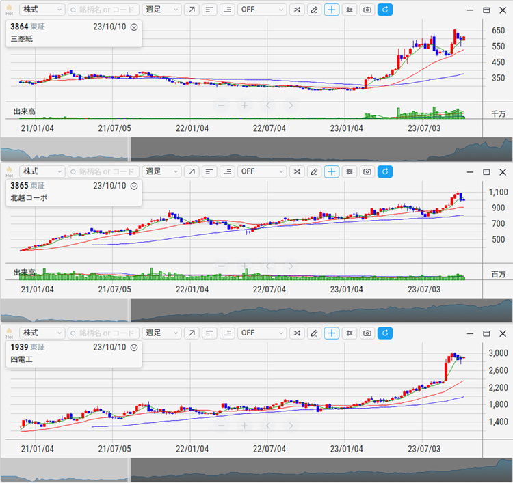Select the pencil drawing tool in 三菱紙 chart
The height and width of the screenshot is (483, 513).
coord(314,10)
